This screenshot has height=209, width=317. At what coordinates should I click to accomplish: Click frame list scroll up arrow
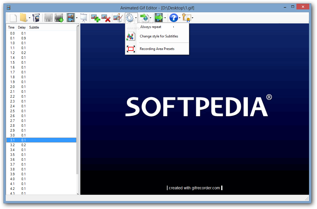tap(78, 26)
